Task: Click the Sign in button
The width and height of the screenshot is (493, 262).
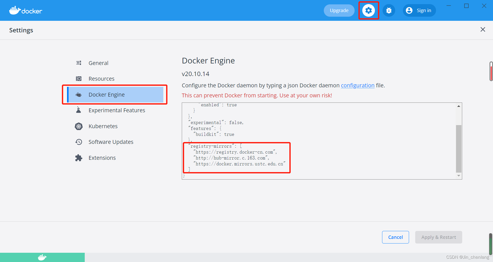Action: [419, 11]
